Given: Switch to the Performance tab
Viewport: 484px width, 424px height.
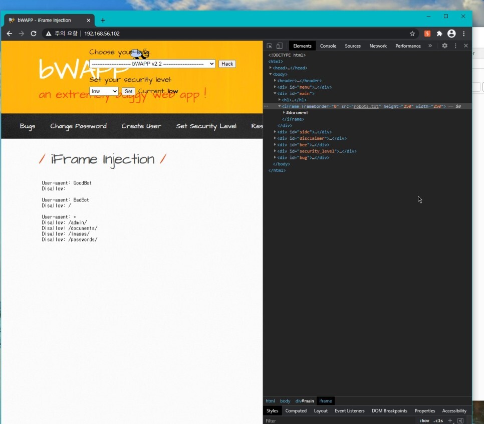Looking at the screenshot, I should 408,46.
